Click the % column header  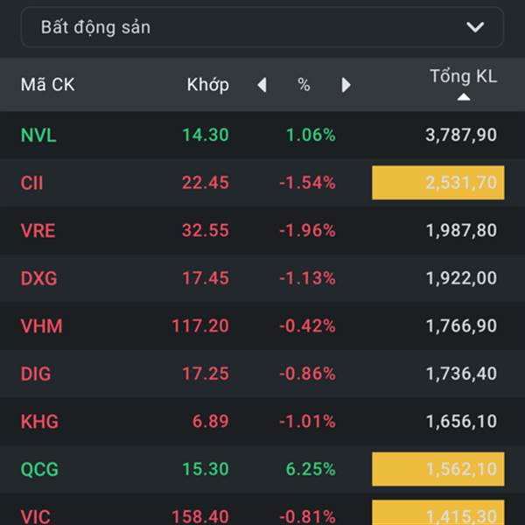pyautogui.click(x=304, y=85)
